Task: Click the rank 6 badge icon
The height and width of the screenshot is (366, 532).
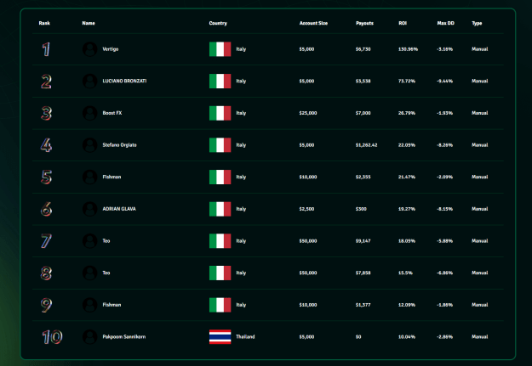Action: (47, 209)
